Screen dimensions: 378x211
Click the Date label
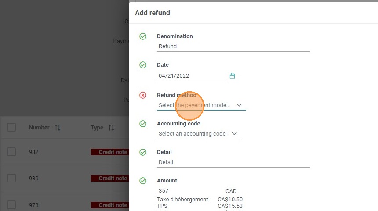[163, 65]
